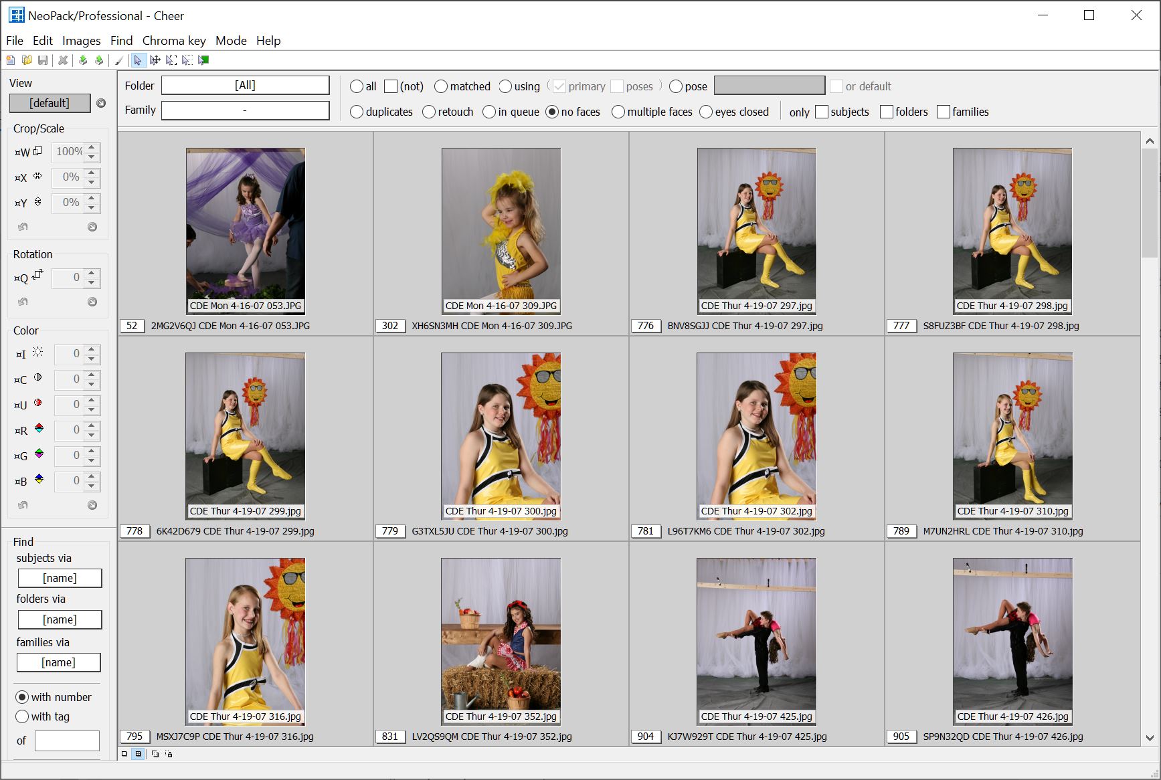The width and height of the screenshot is (1161, 780).
Task: Click the 'subjects via' [name] button
Action: (60, 578)
